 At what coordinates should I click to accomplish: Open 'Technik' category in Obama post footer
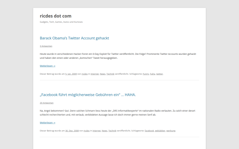(110, 74)
